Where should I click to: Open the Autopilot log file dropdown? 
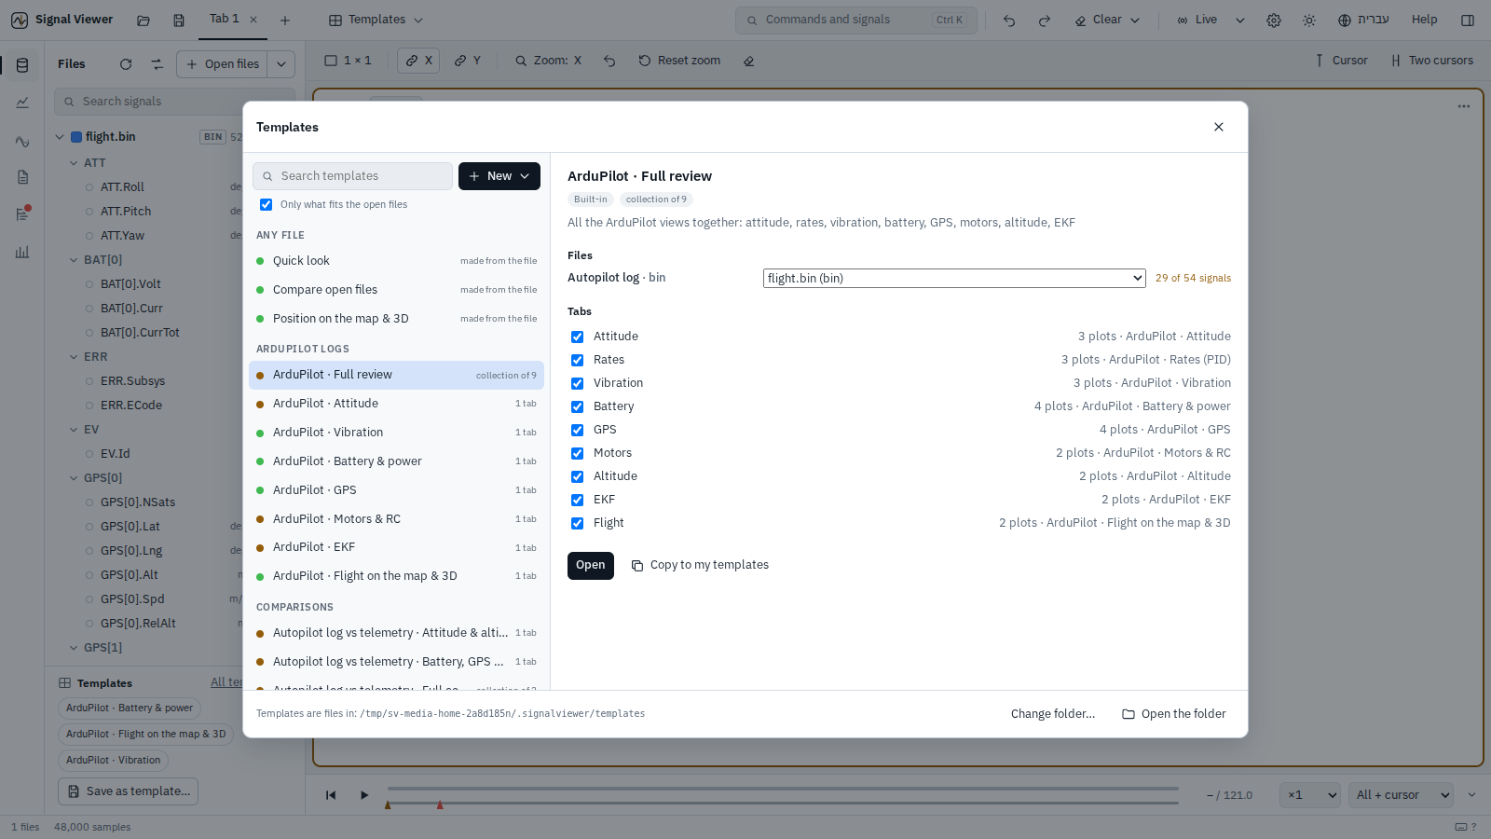click(x=954, y=278)
